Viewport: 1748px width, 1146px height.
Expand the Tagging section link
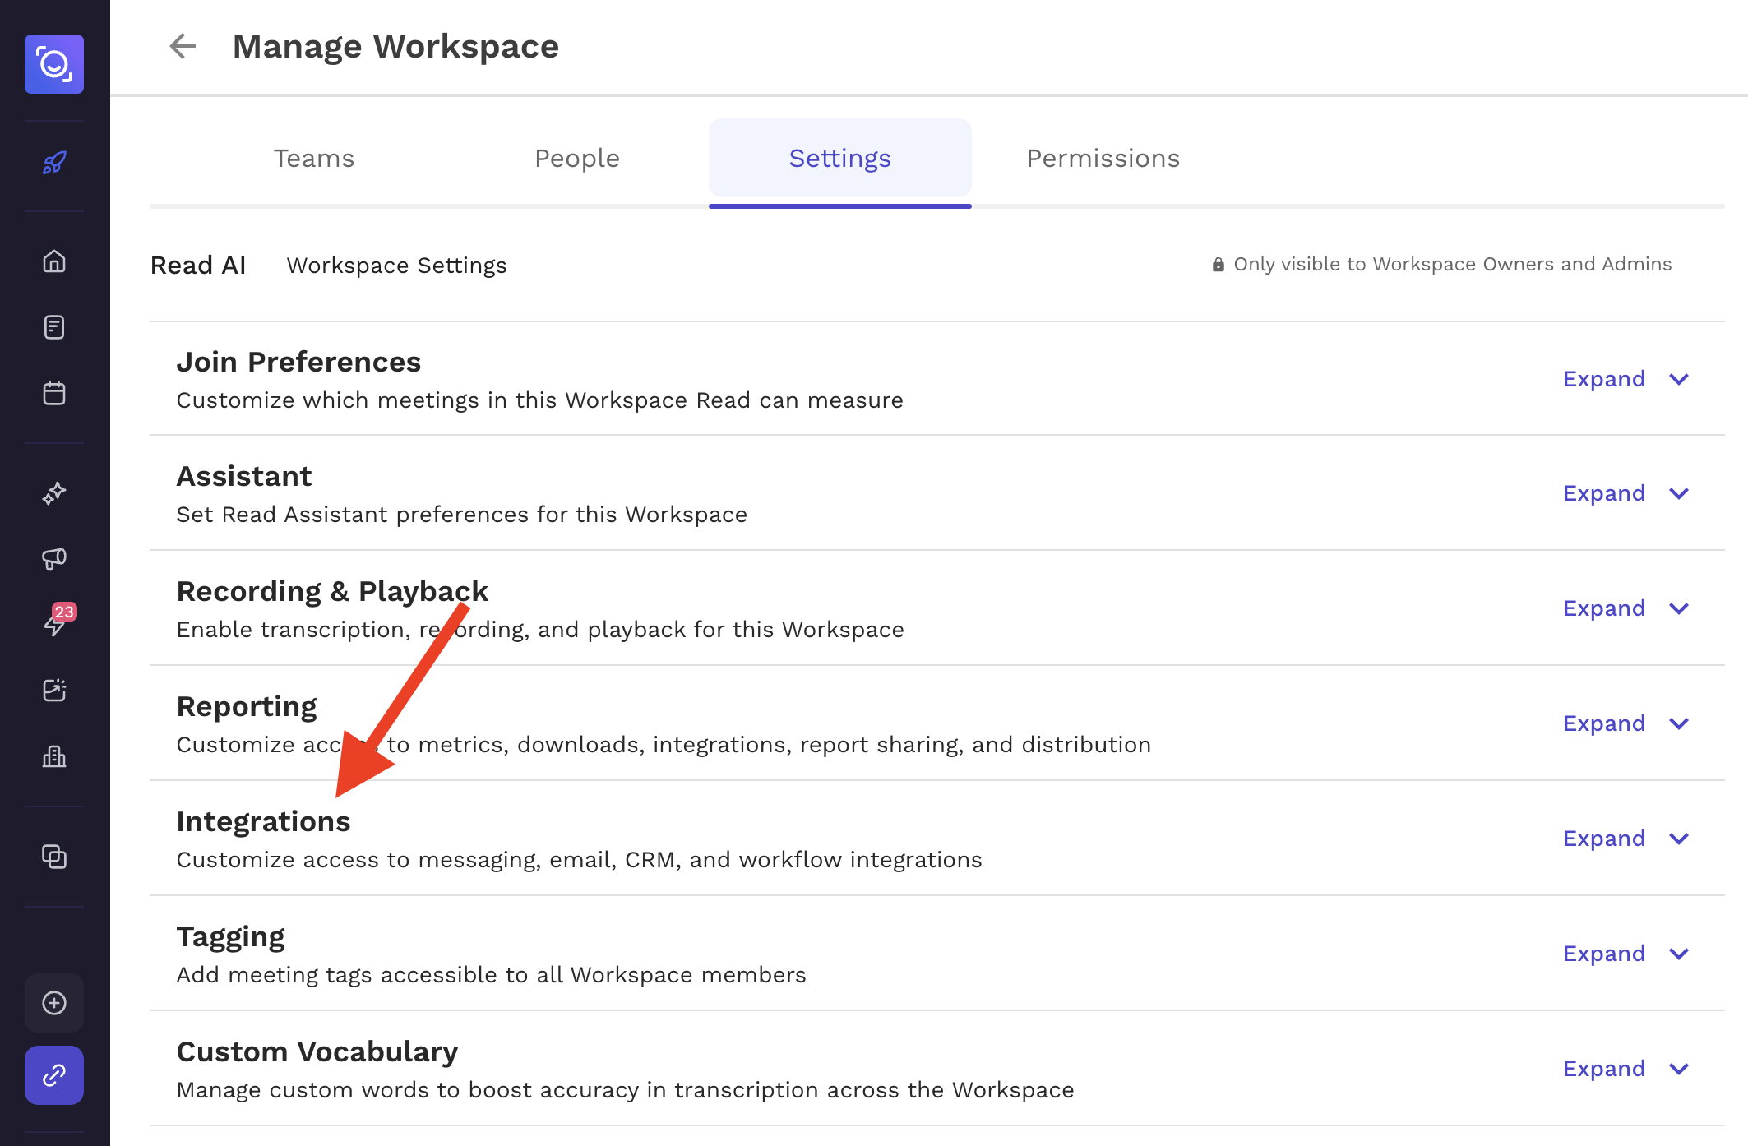(x=1604, y=954)
